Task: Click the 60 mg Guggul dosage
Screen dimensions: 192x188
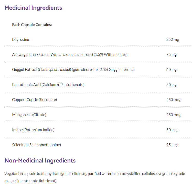Action: pos(171,70)
